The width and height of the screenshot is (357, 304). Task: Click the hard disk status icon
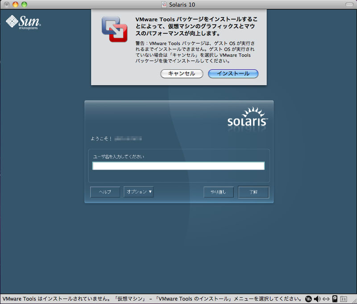(x=335, y=299)
